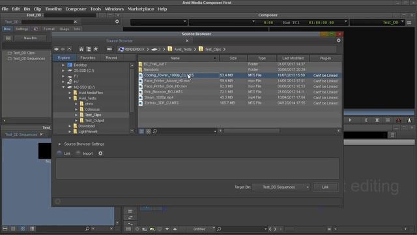Click Composer position bar under monitor
Image resolution: width=417 pixels, height=235 pixels.
tap(379, 112)
